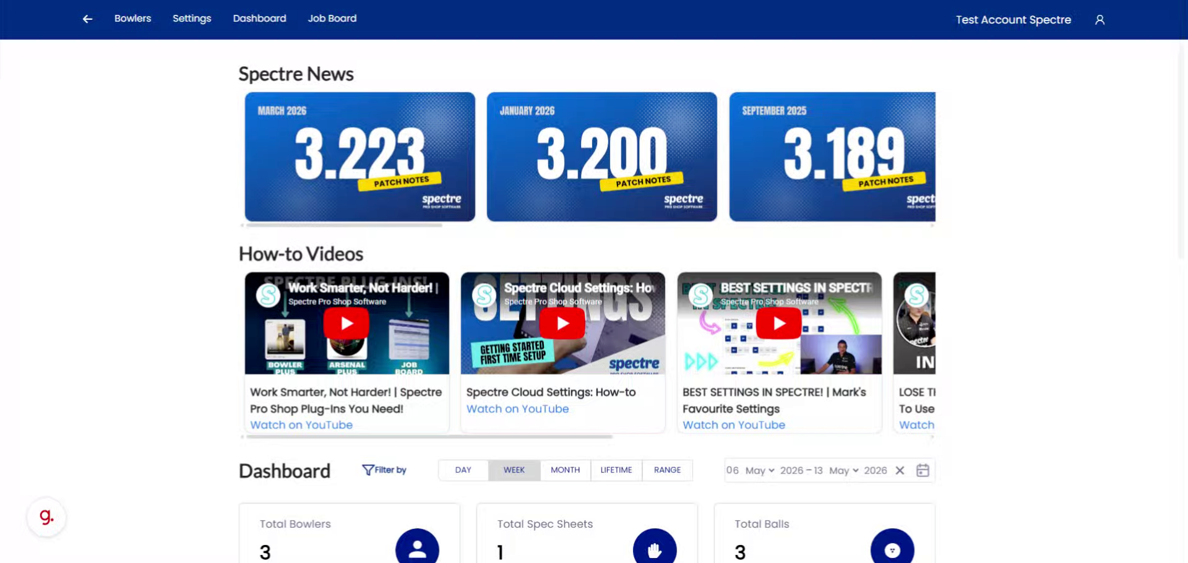Click the Spectre Cloud Settings: How-to title
The height and width of the screenshot is (563, 1188).
[551, 392]
